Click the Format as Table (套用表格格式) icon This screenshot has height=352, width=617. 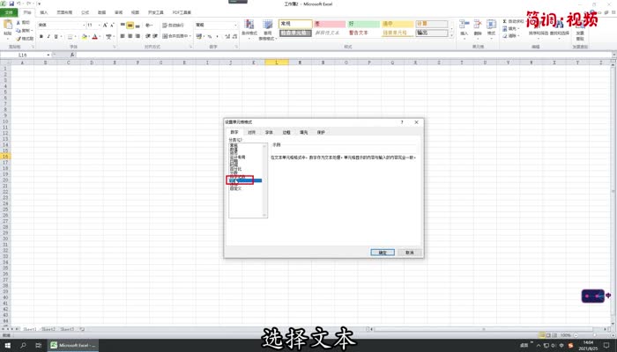coord(265,28)
